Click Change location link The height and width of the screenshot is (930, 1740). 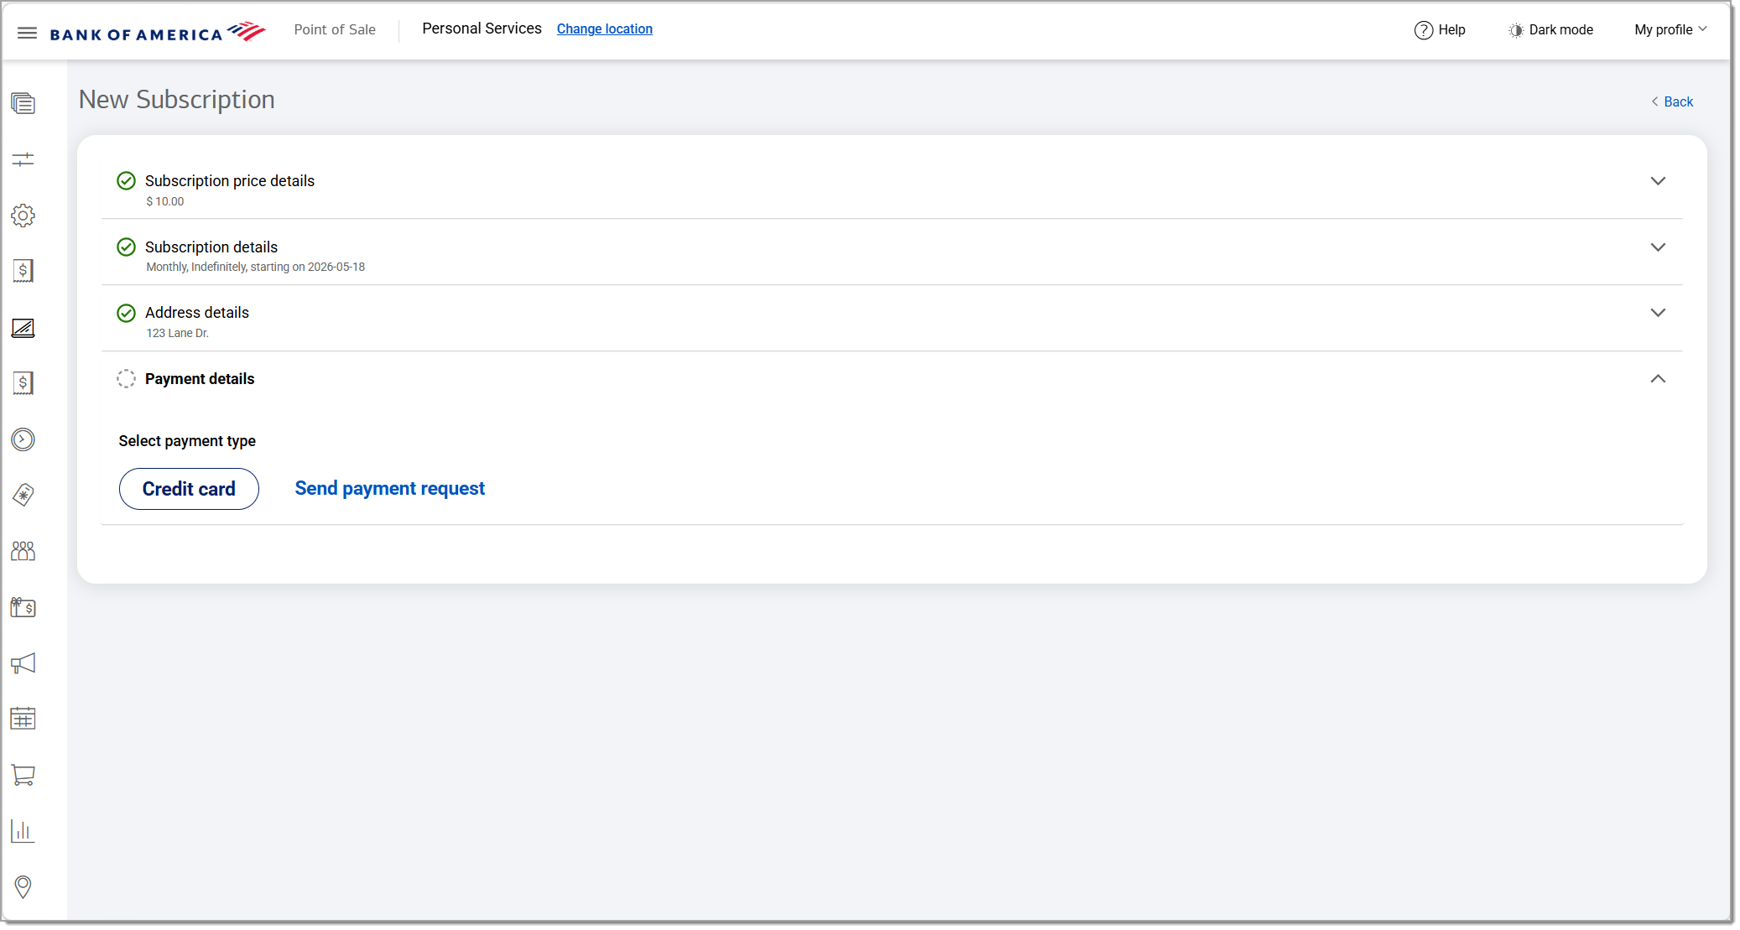click(604, 29)
